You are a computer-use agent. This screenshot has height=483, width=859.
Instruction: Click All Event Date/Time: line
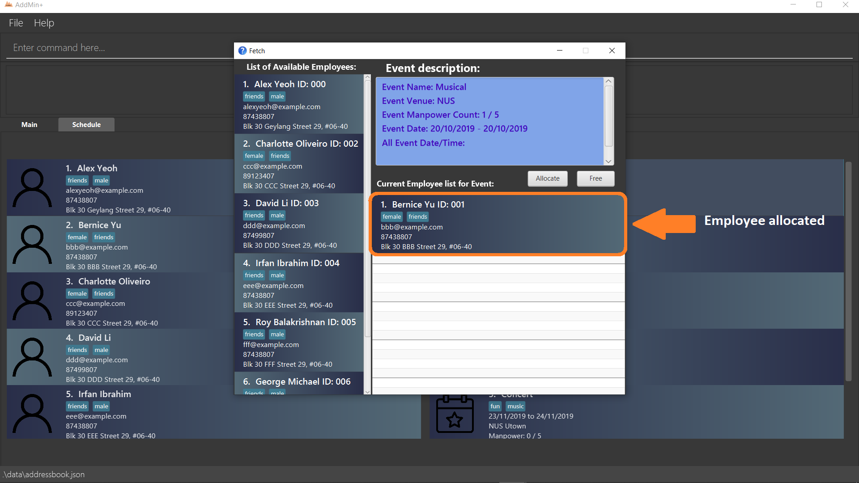point(423,143)
